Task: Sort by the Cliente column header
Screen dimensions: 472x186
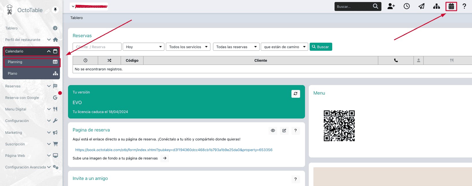Action: coord(261,61)
